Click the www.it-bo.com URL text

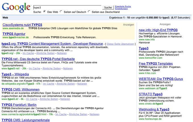click(147, 73)
